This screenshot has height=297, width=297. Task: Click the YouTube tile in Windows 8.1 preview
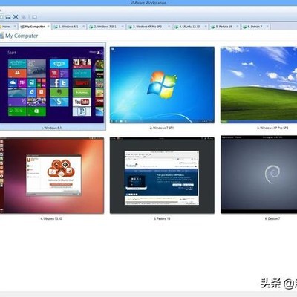point(82,102)
